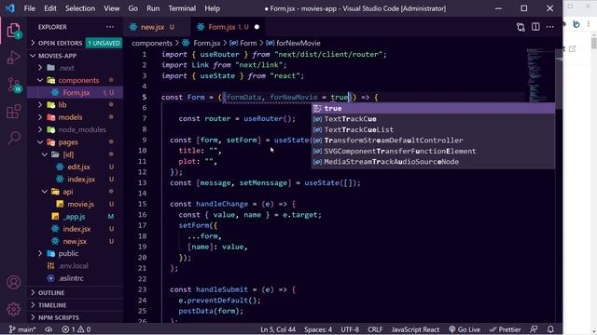This screenshot has height=335, width=597.
Task: Open Edit menu
Action: click(49, 8)
